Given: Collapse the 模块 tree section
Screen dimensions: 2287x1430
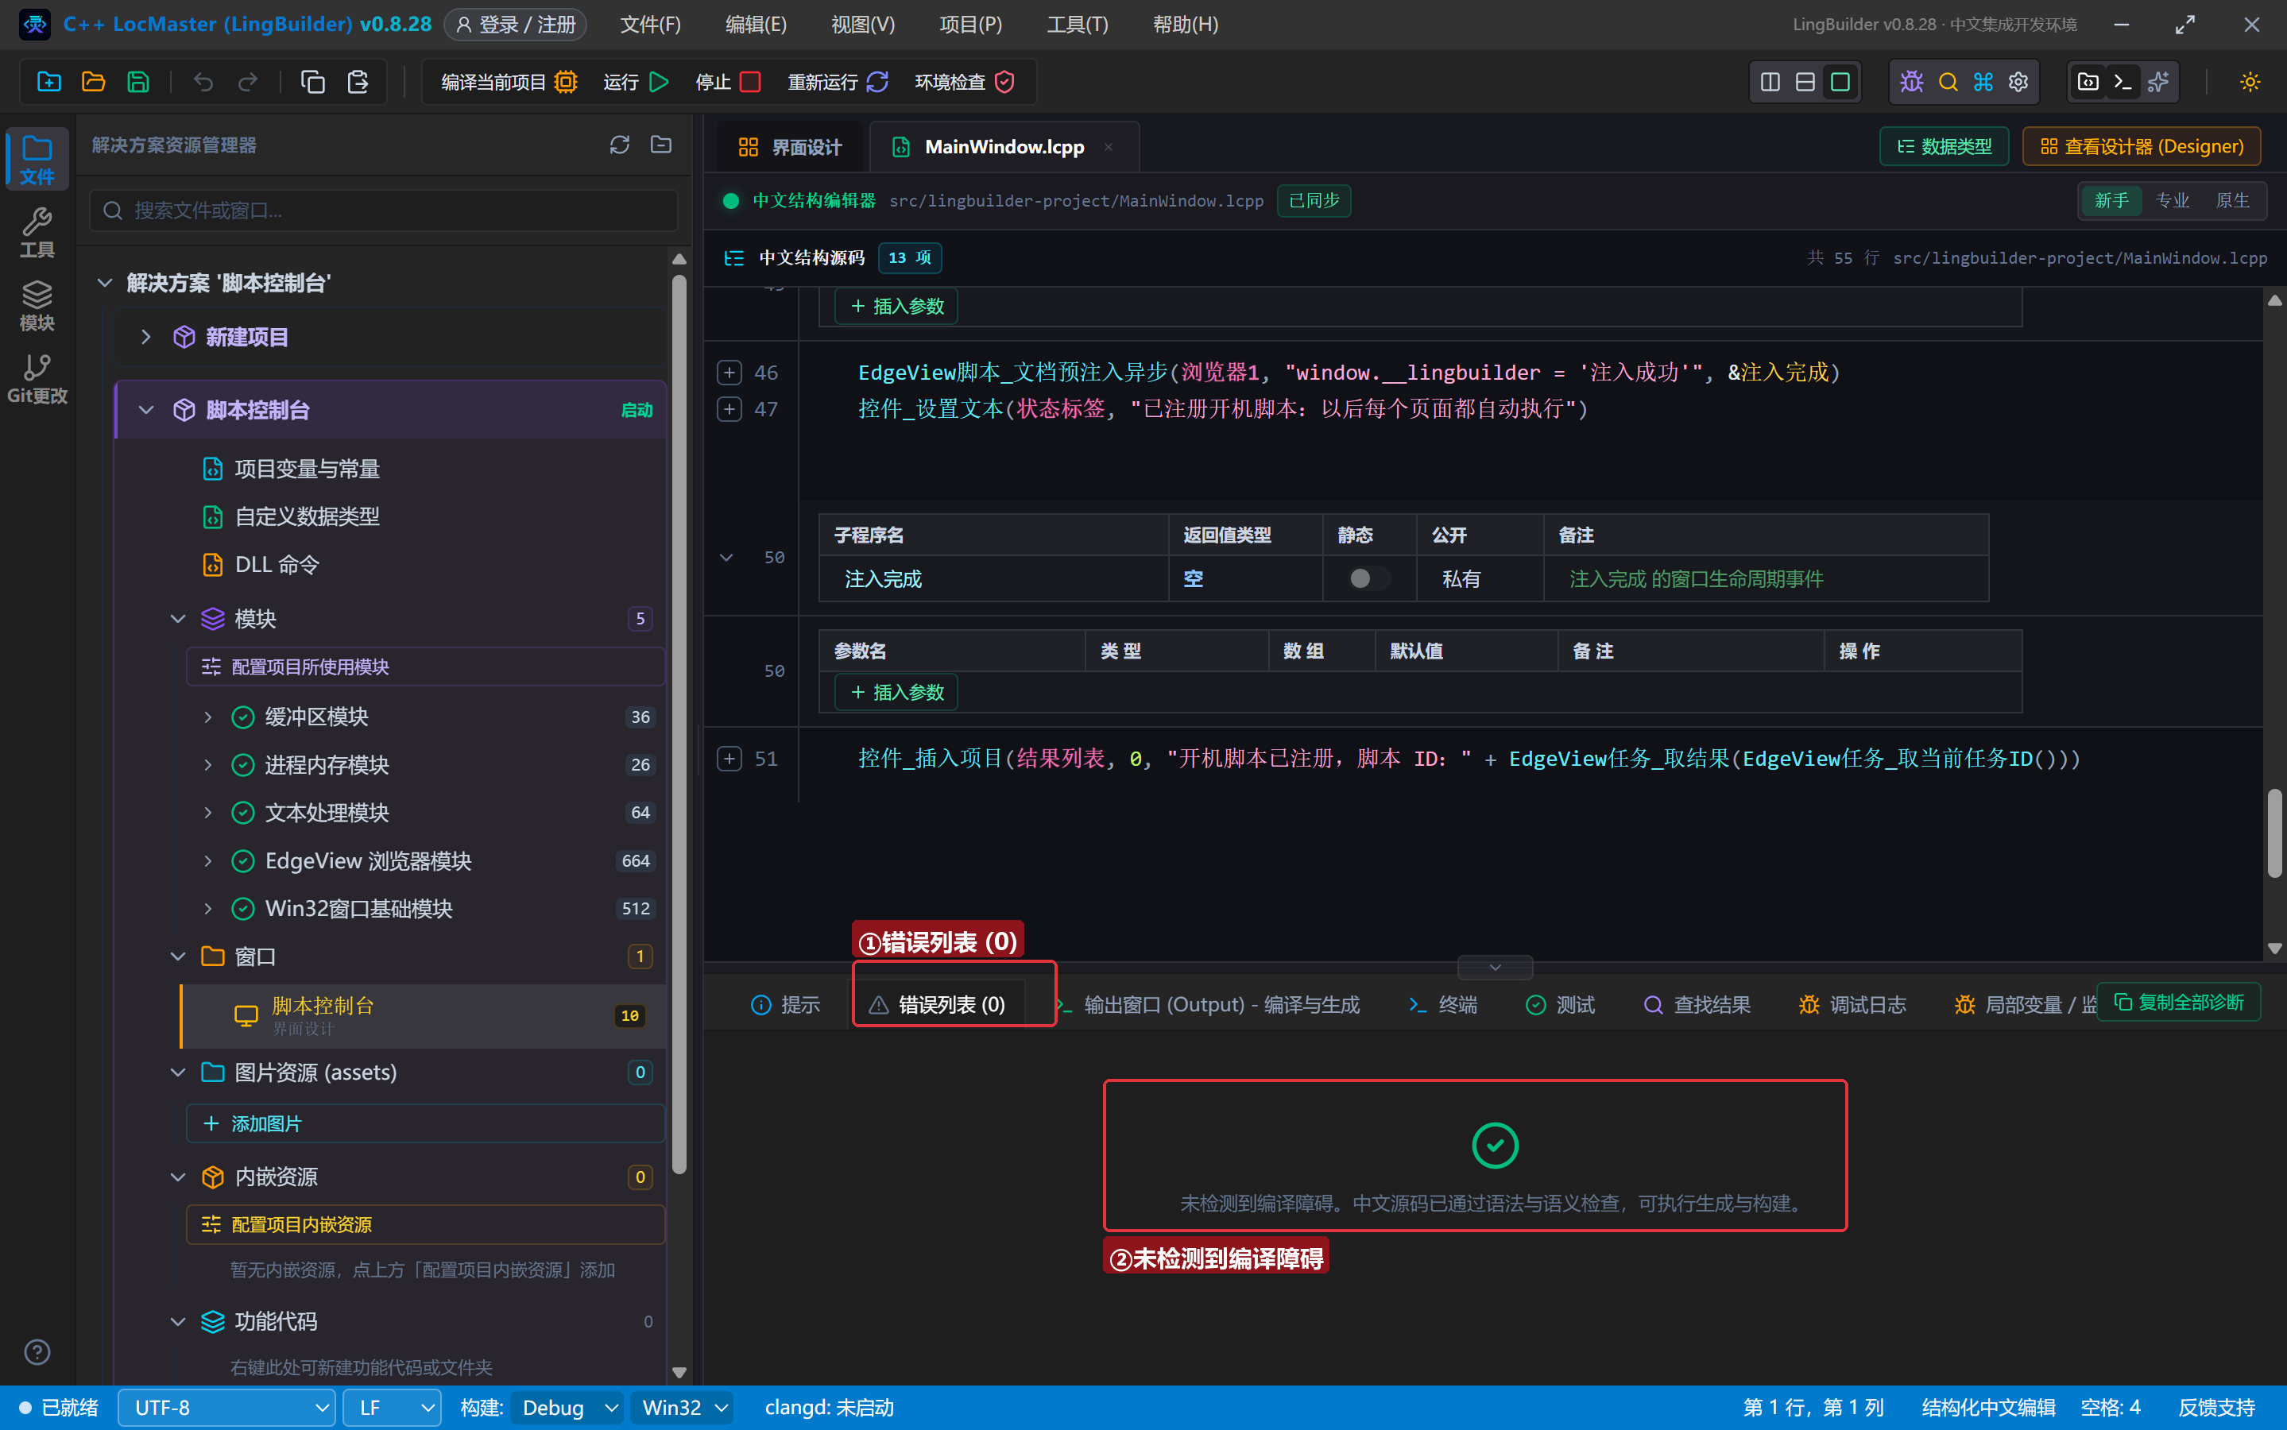Looking at the screenshot, I should (x=178, y=619).
